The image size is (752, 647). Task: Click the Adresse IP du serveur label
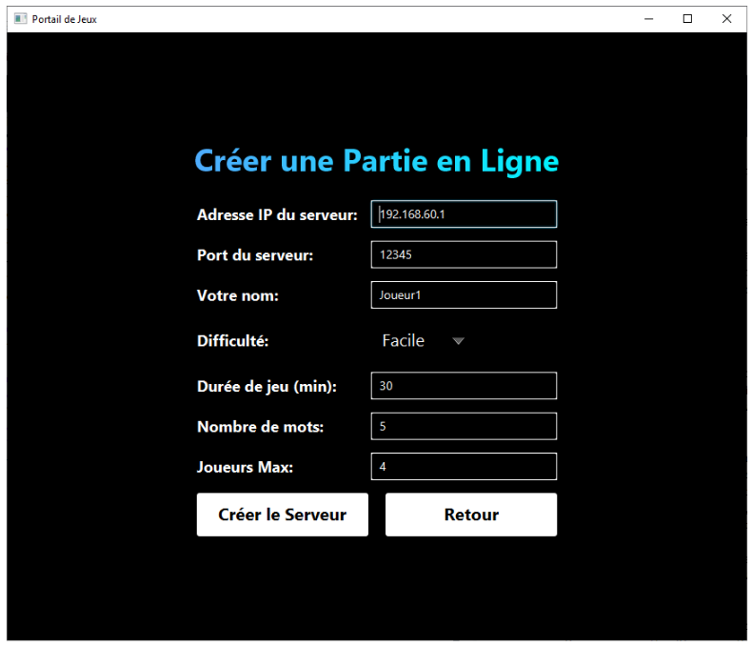click(x=277, y=214)
